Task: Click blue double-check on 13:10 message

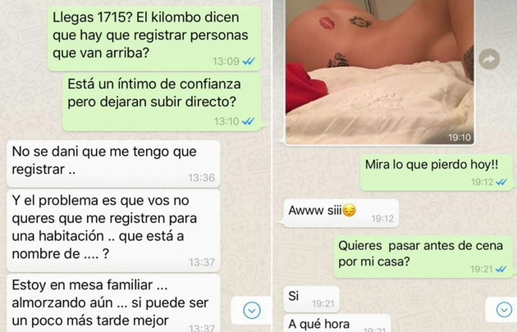Action: (248, 121)
